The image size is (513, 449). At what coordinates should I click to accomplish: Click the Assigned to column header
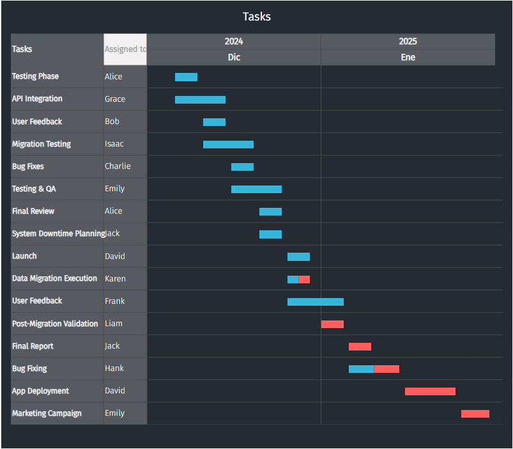pyautogui.click(x=125, y=49)
